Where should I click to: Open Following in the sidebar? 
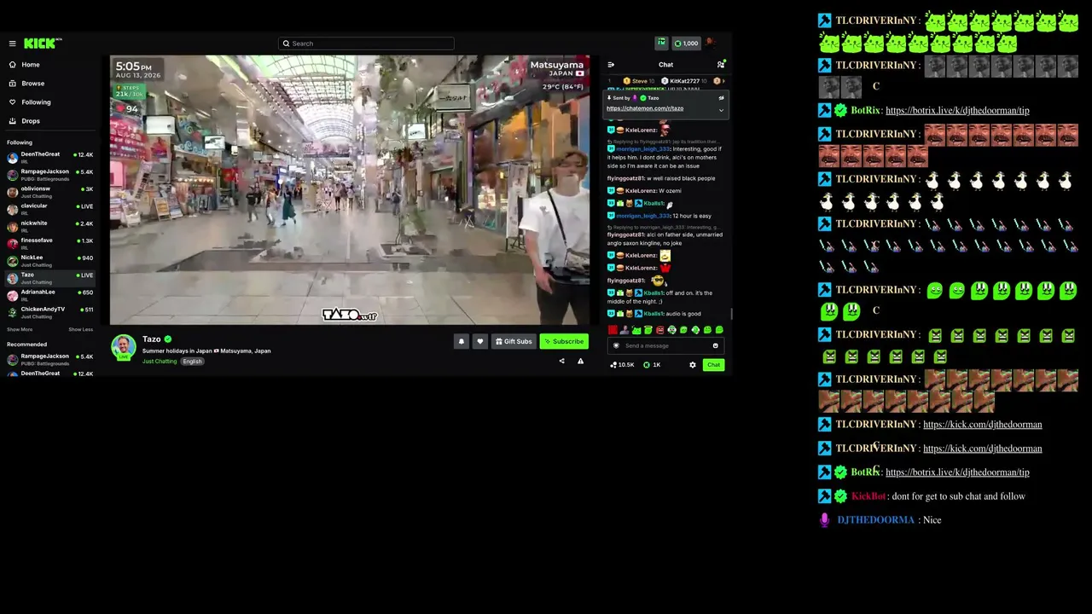(x=36, y=102)
